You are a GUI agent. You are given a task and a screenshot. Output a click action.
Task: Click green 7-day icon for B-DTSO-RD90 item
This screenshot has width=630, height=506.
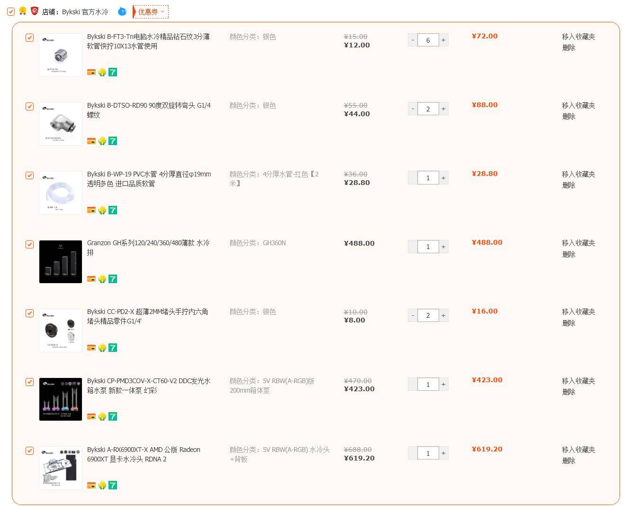(113, 141)
